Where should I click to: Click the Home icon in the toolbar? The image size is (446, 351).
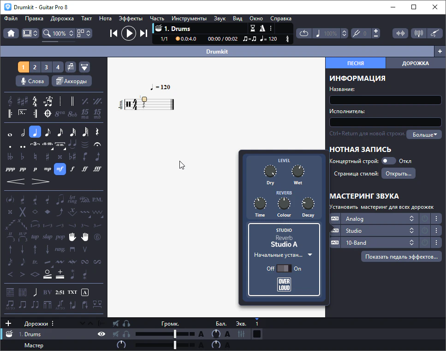[x=11, y=33]
